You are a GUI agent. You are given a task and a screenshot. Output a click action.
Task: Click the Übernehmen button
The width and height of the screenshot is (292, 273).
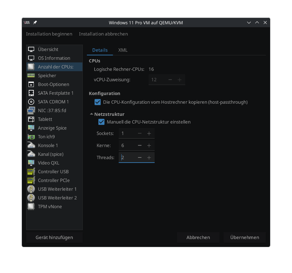(x=244, y=237)
